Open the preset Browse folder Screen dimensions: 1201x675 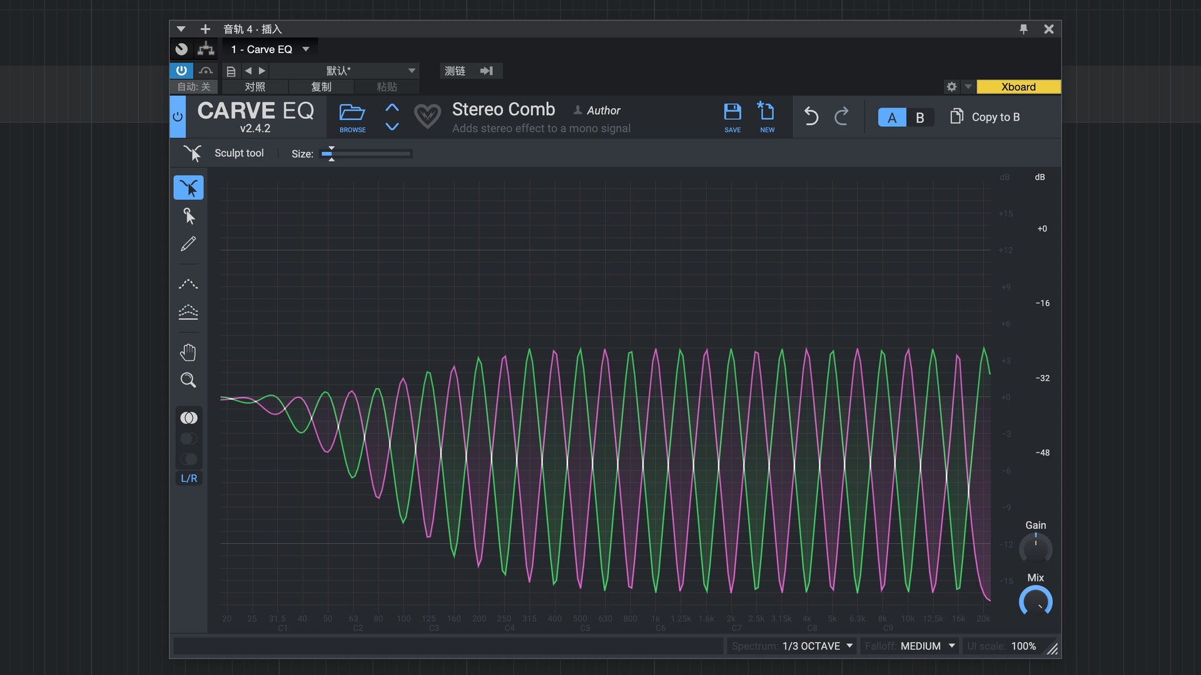click(352, 117)
